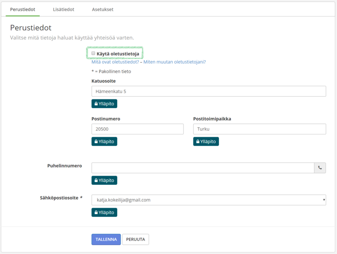The height and width of the screenshot is (254, 337).
Task: Click the Ylläpito lock button under Sähköpostiosoite
Action: [104, 212]
